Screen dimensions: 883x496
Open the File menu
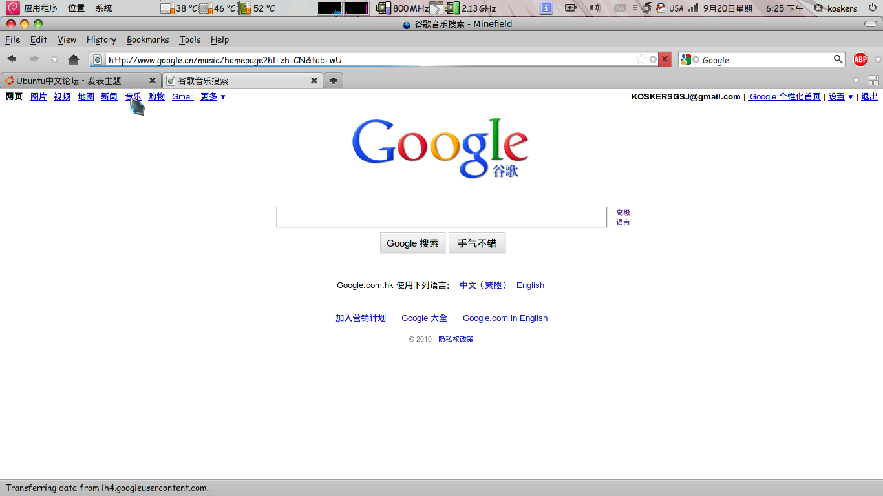tap(12, 39)
